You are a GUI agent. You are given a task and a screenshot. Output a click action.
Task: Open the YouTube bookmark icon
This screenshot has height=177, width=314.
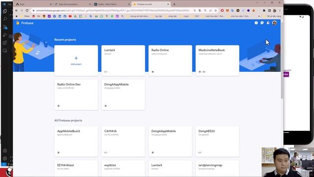tap(70, 16)
